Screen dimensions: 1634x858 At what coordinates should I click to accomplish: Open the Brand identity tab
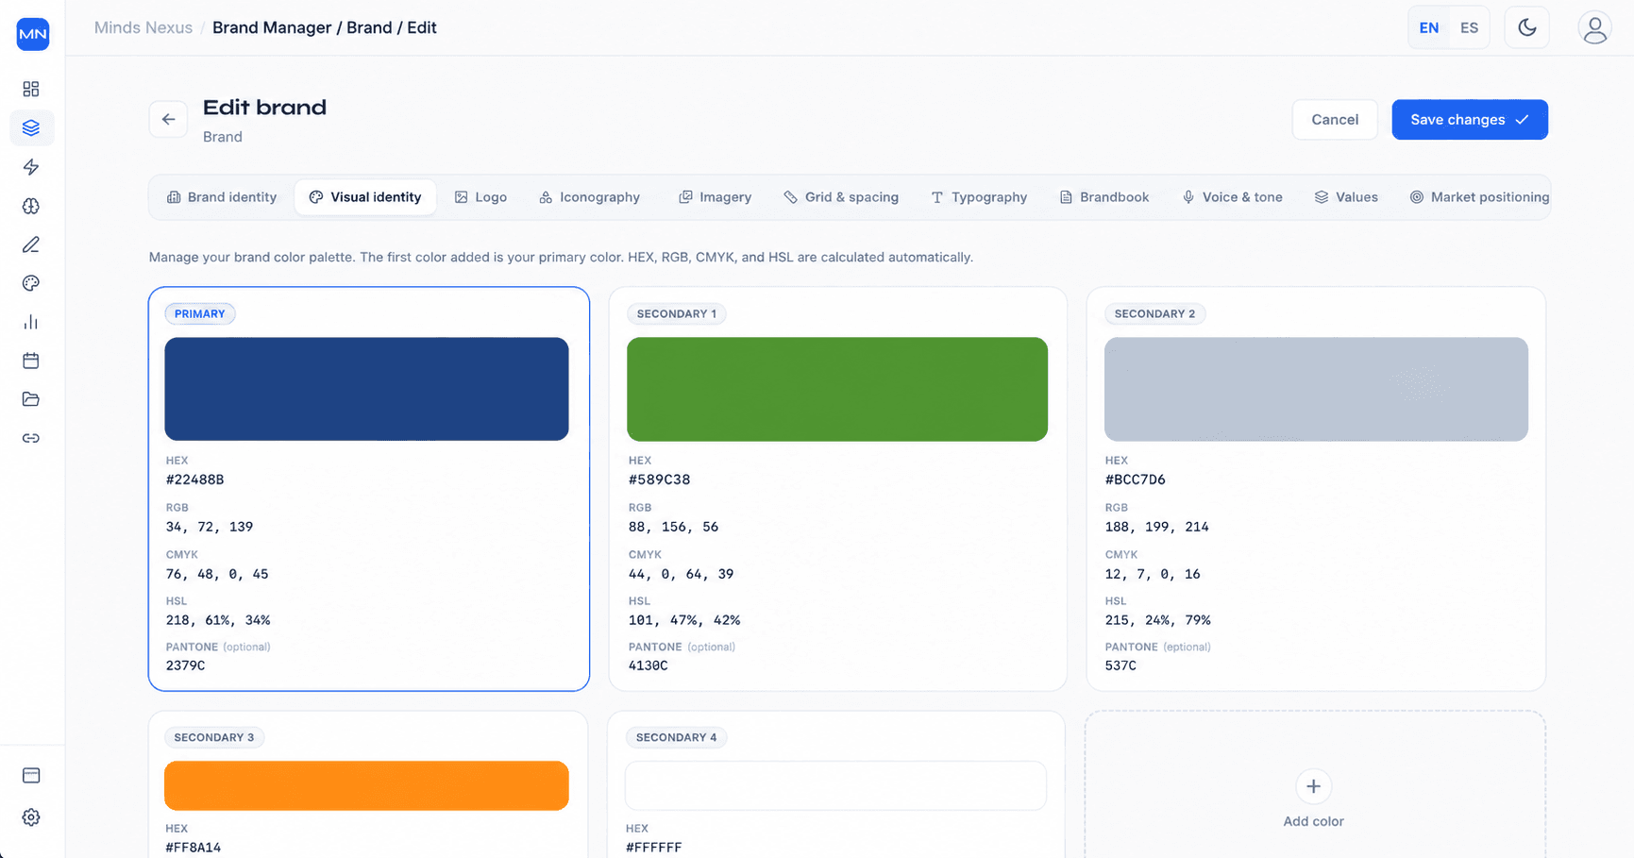tap(222, 197)
